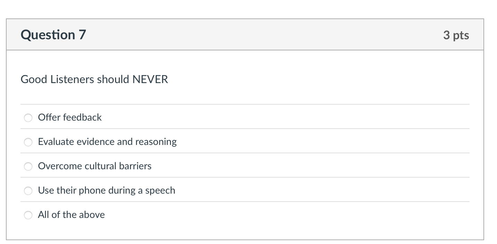The height and width of the screenshot is (244, 497).
Task: Click the 'Evaluate evidence and reasoning' label
Action: [x=107, y=142]
